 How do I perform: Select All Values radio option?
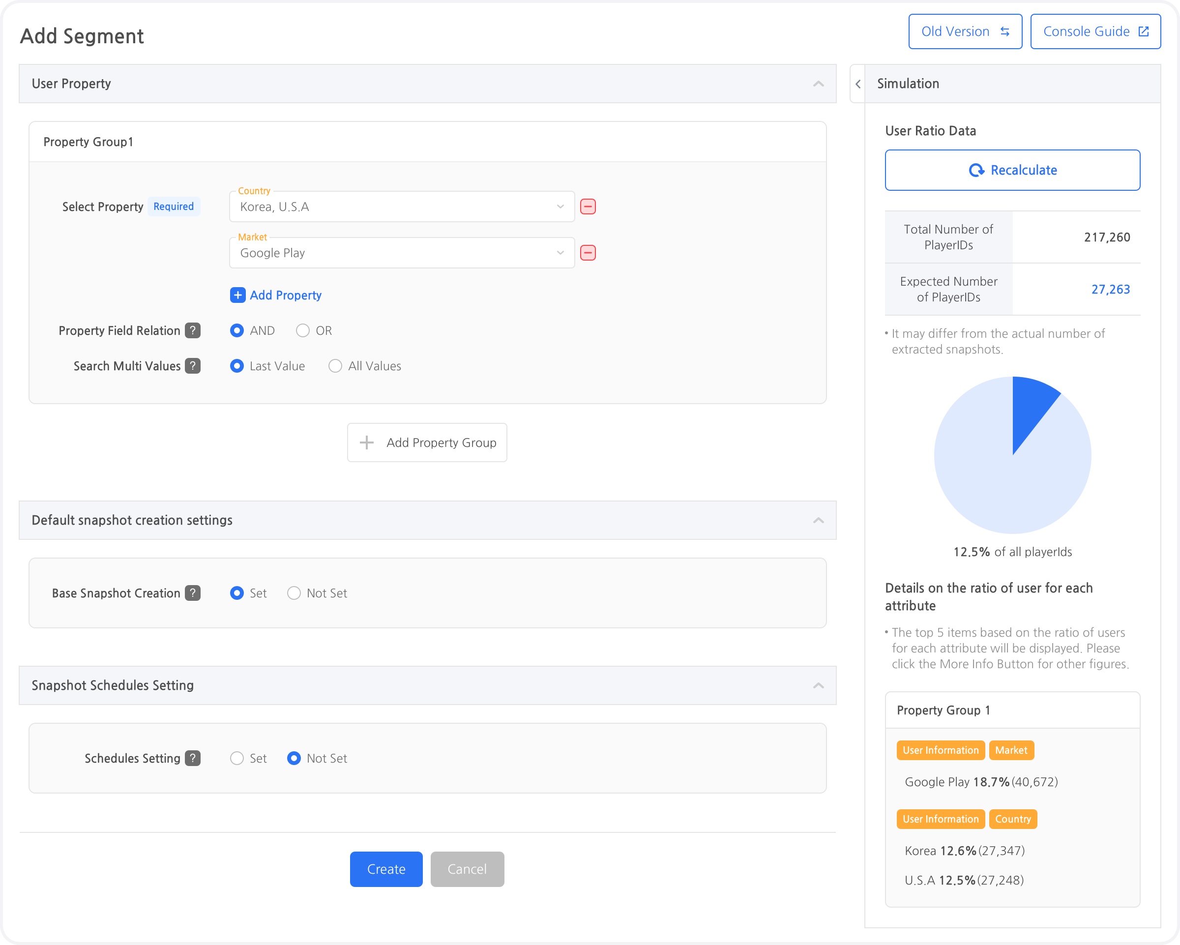[x=335, y=366]
